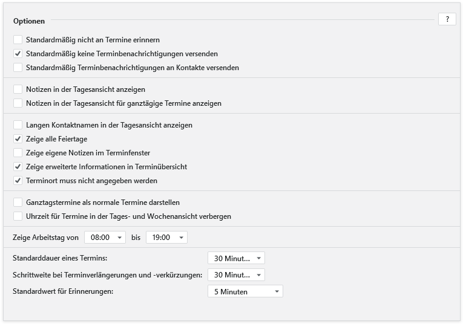Open 'Standardwert für Erinnerungen' 5 Minuten dropdown
The image size is (466, 324).
coord(244,291)
